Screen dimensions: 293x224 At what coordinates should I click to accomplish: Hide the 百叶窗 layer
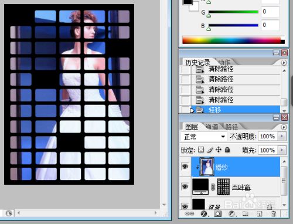point(185,186)
